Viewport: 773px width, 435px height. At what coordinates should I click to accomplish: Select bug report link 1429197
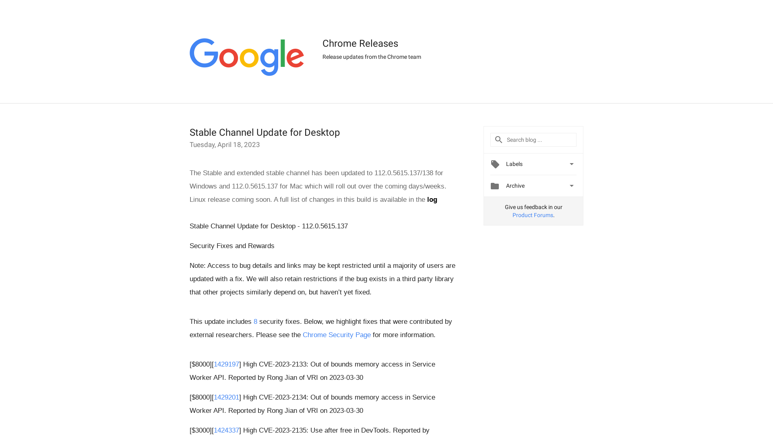tap(226, 364)
